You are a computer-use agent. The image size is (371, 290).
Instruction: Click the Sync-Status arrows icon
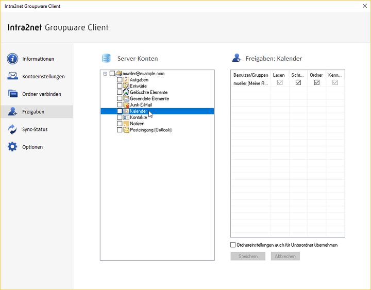pos(12,129)
